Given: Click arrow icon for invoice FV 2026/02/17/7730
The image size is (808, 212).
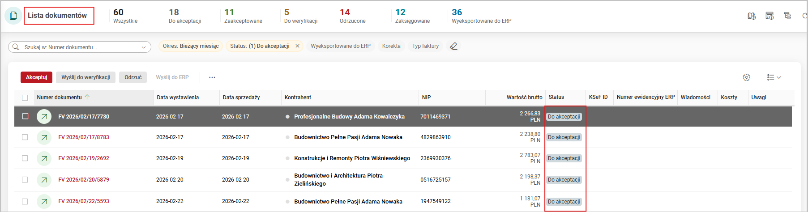Looking at the screenshot, I should click(x=44, y=117).
